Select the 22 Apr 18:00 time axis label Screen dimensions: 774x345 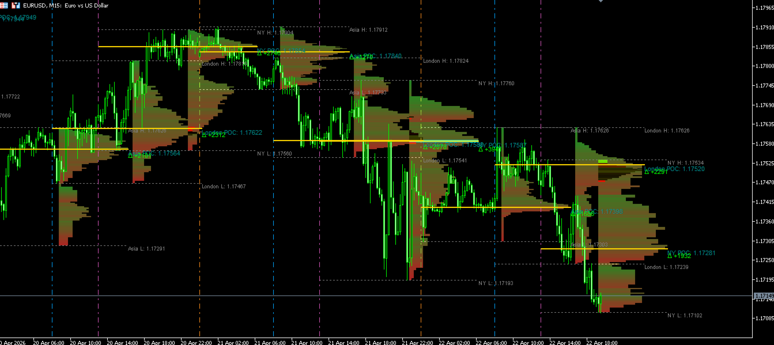click(x=602, y=342)
